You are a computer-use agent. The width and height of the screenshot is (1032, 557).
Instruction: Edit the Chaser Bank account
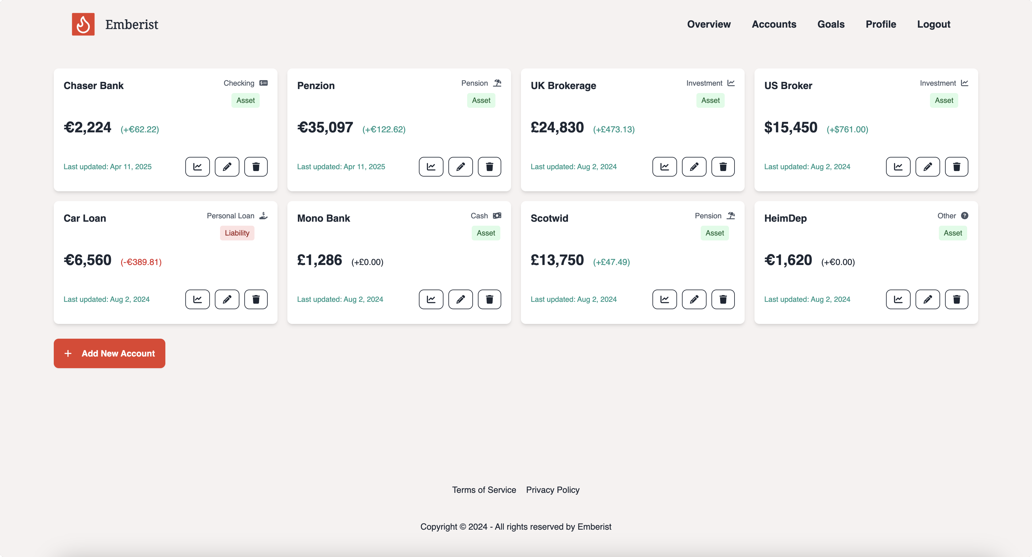point(227,167)
